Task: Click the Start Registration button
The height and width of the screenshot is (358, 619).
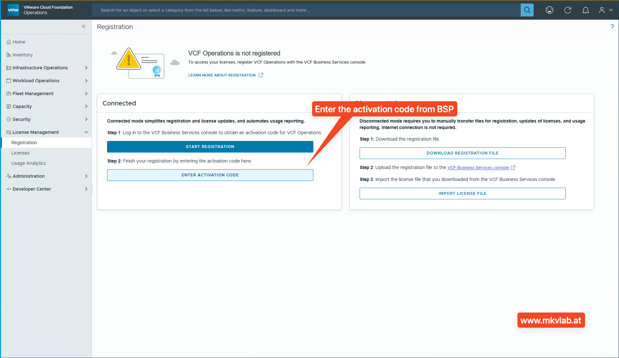Action: pyautogui.click(x=210, y=147)
